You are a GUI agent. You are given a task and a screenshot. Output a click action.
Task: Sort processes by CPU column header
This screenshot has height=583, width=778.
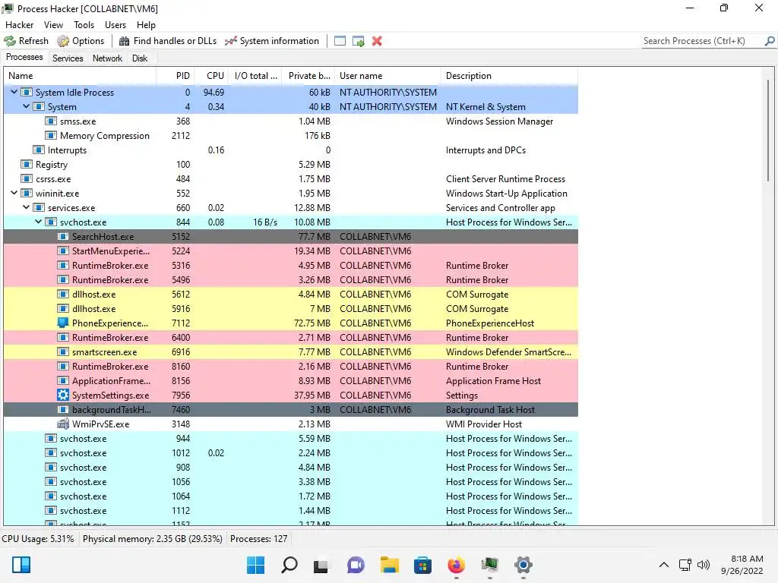(211, 76)
